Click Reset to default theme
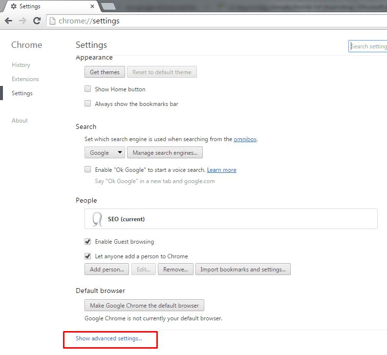387x355 pixels. pos(162,72)
